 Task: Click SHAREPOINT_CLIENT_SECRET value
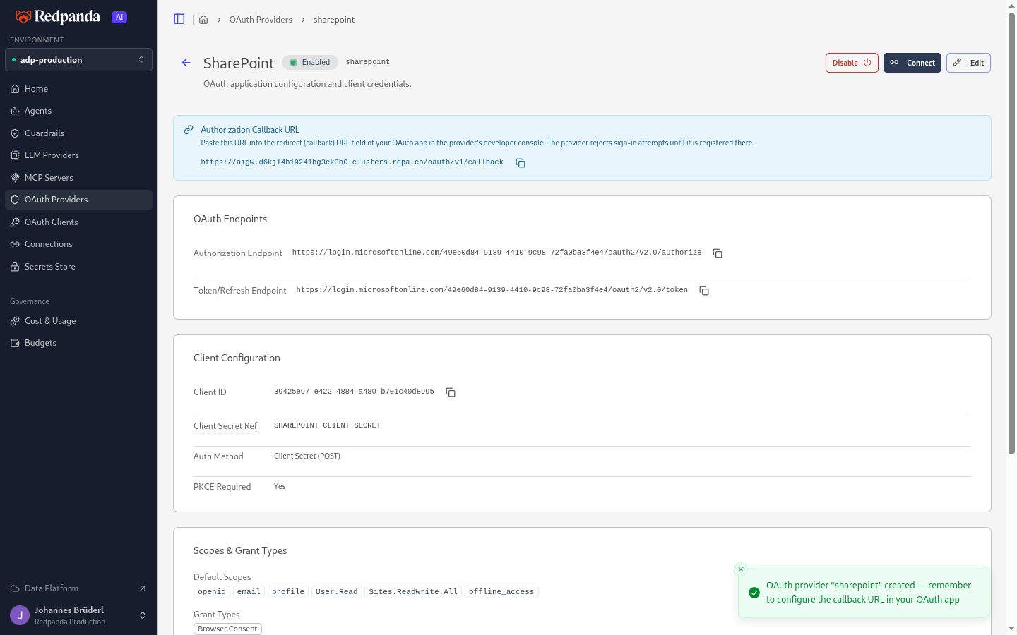click(x=327, y=425)
